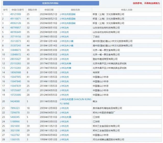The width and height of the screenshot is (163, 143).
Task: Open registration number 3021600
Action: tap(15, 126)
